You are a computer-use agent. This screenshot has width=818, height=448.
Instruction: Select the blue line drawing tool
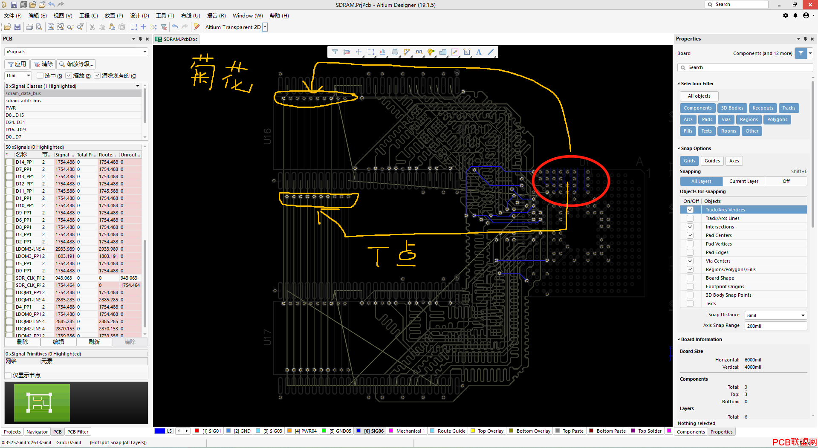[491, 52]
